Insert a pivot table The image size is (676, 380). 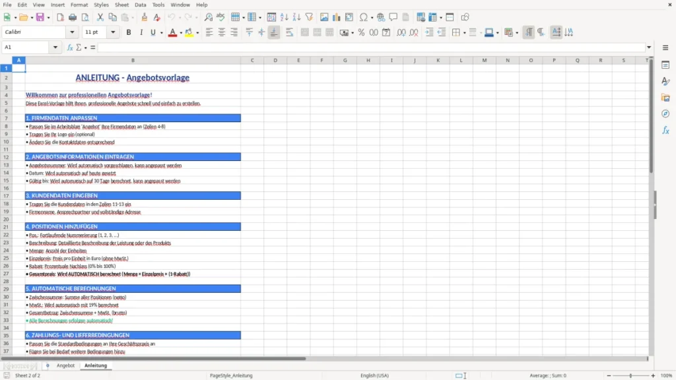pyautogui.click(x=349, y=17)
